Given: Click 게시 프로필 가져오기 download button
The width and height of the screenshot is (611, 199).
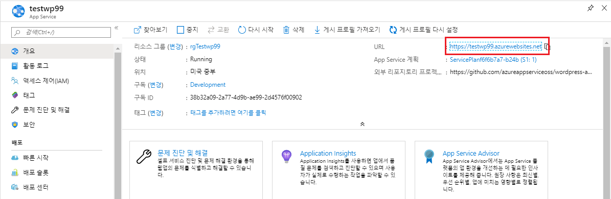Looking at the screenshot, I should tap(347, 30).
